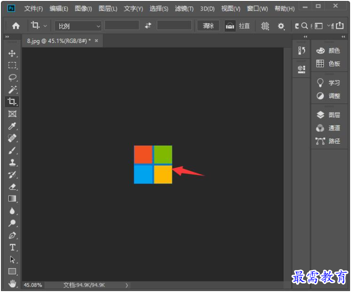Select the Magic Wand tool

tap(12, 90)
